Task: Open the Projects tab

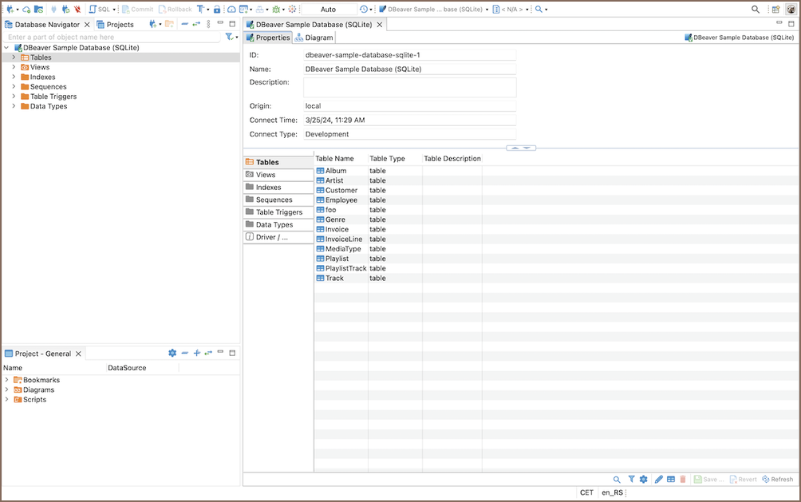Action: tap(116, 25)
